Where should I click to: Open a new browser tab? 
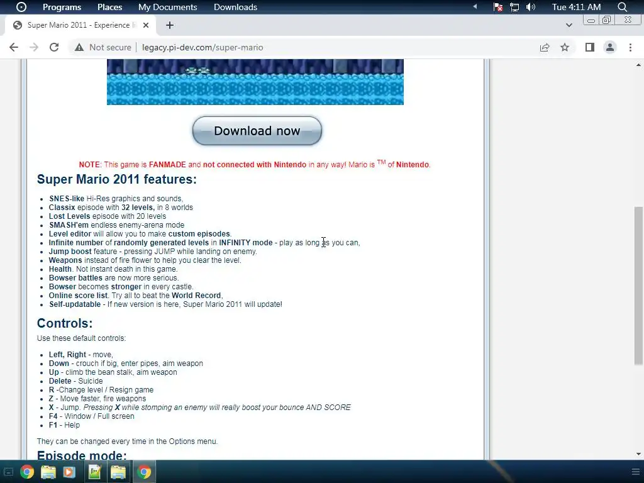coord(170,25)
